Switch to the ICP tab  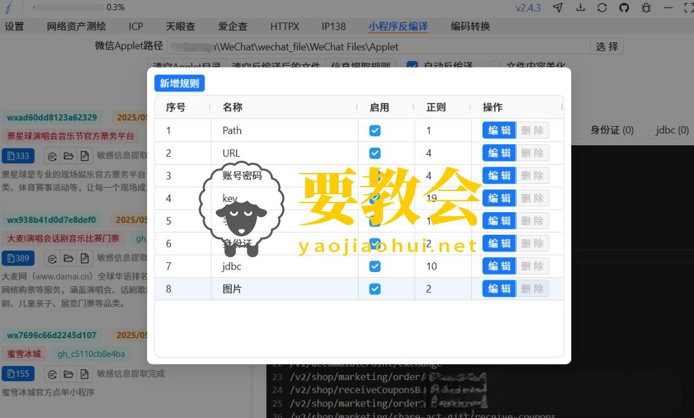click(136, 26)
